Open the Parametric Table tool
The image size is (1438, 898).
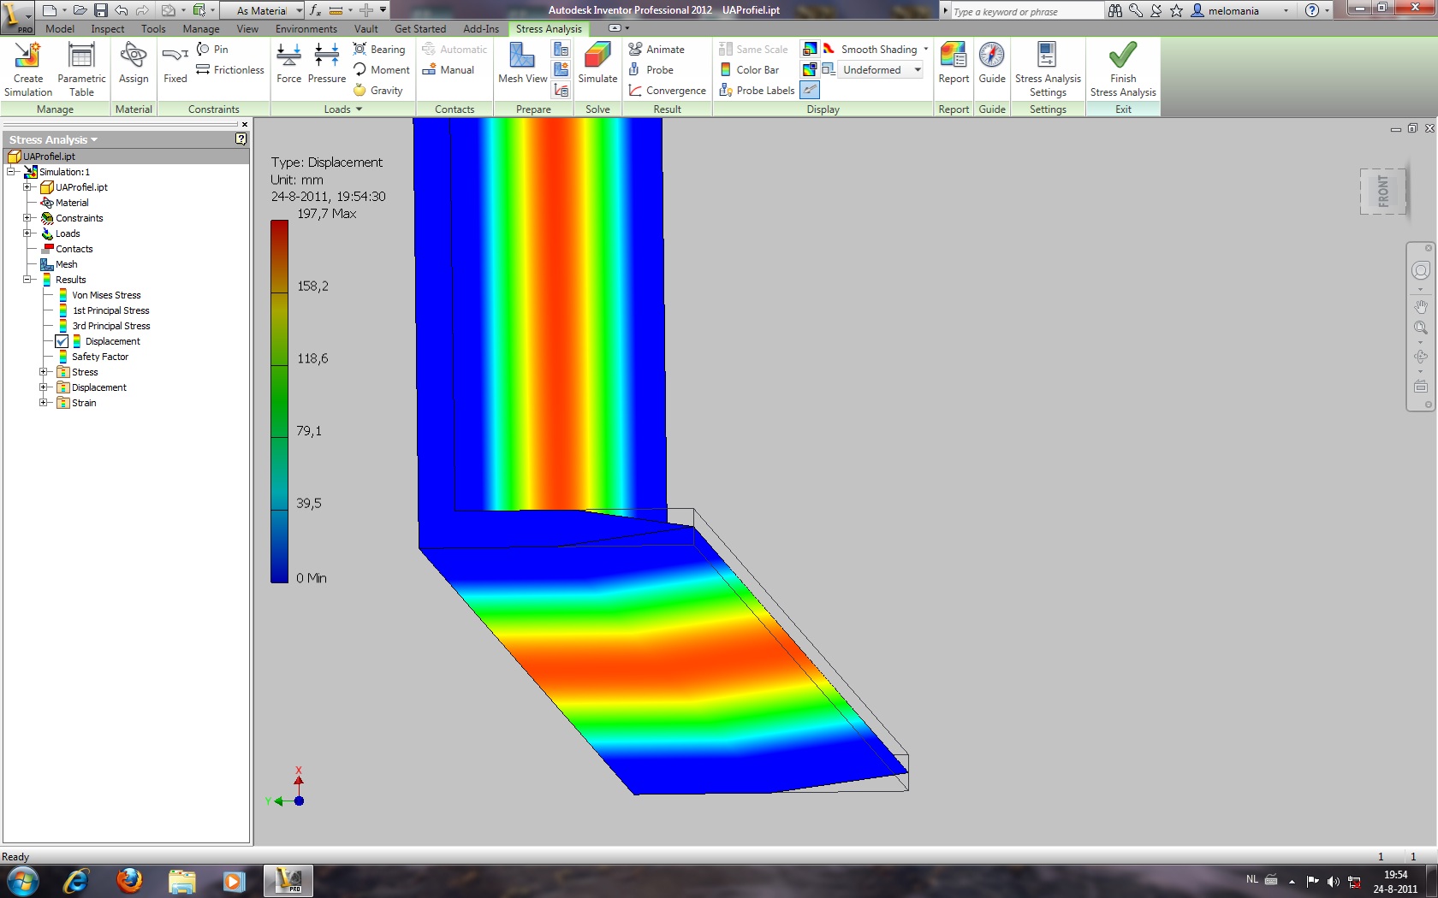(x=81, y=69)
